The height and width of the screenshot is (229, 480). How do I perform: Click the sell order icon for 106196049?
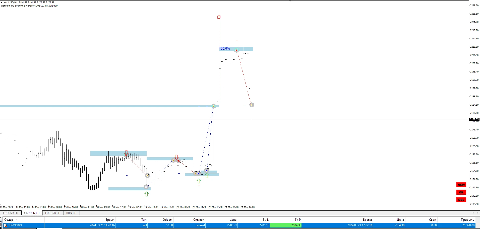(5, 225)
